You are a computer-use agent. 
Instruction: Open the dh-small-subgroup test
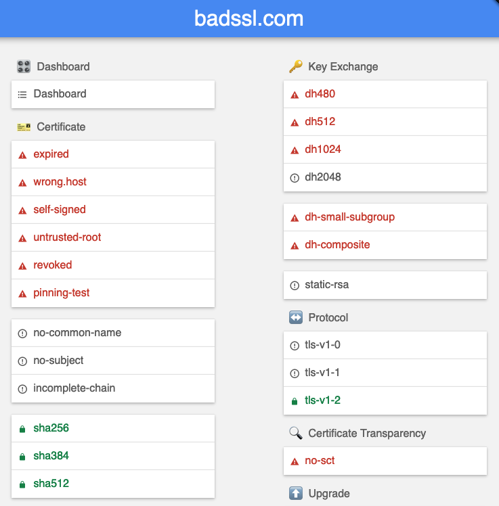point(385,217)
